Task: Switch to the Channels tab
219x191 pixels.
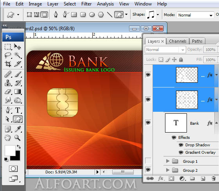Action: pyautogui.click(x=178, y=41)
